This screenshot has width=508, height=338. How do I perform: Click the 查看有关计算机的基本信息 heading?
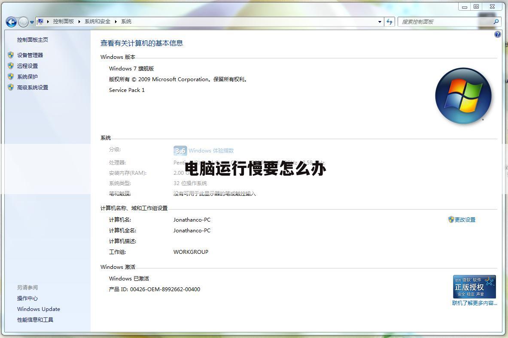coord(142,43)
